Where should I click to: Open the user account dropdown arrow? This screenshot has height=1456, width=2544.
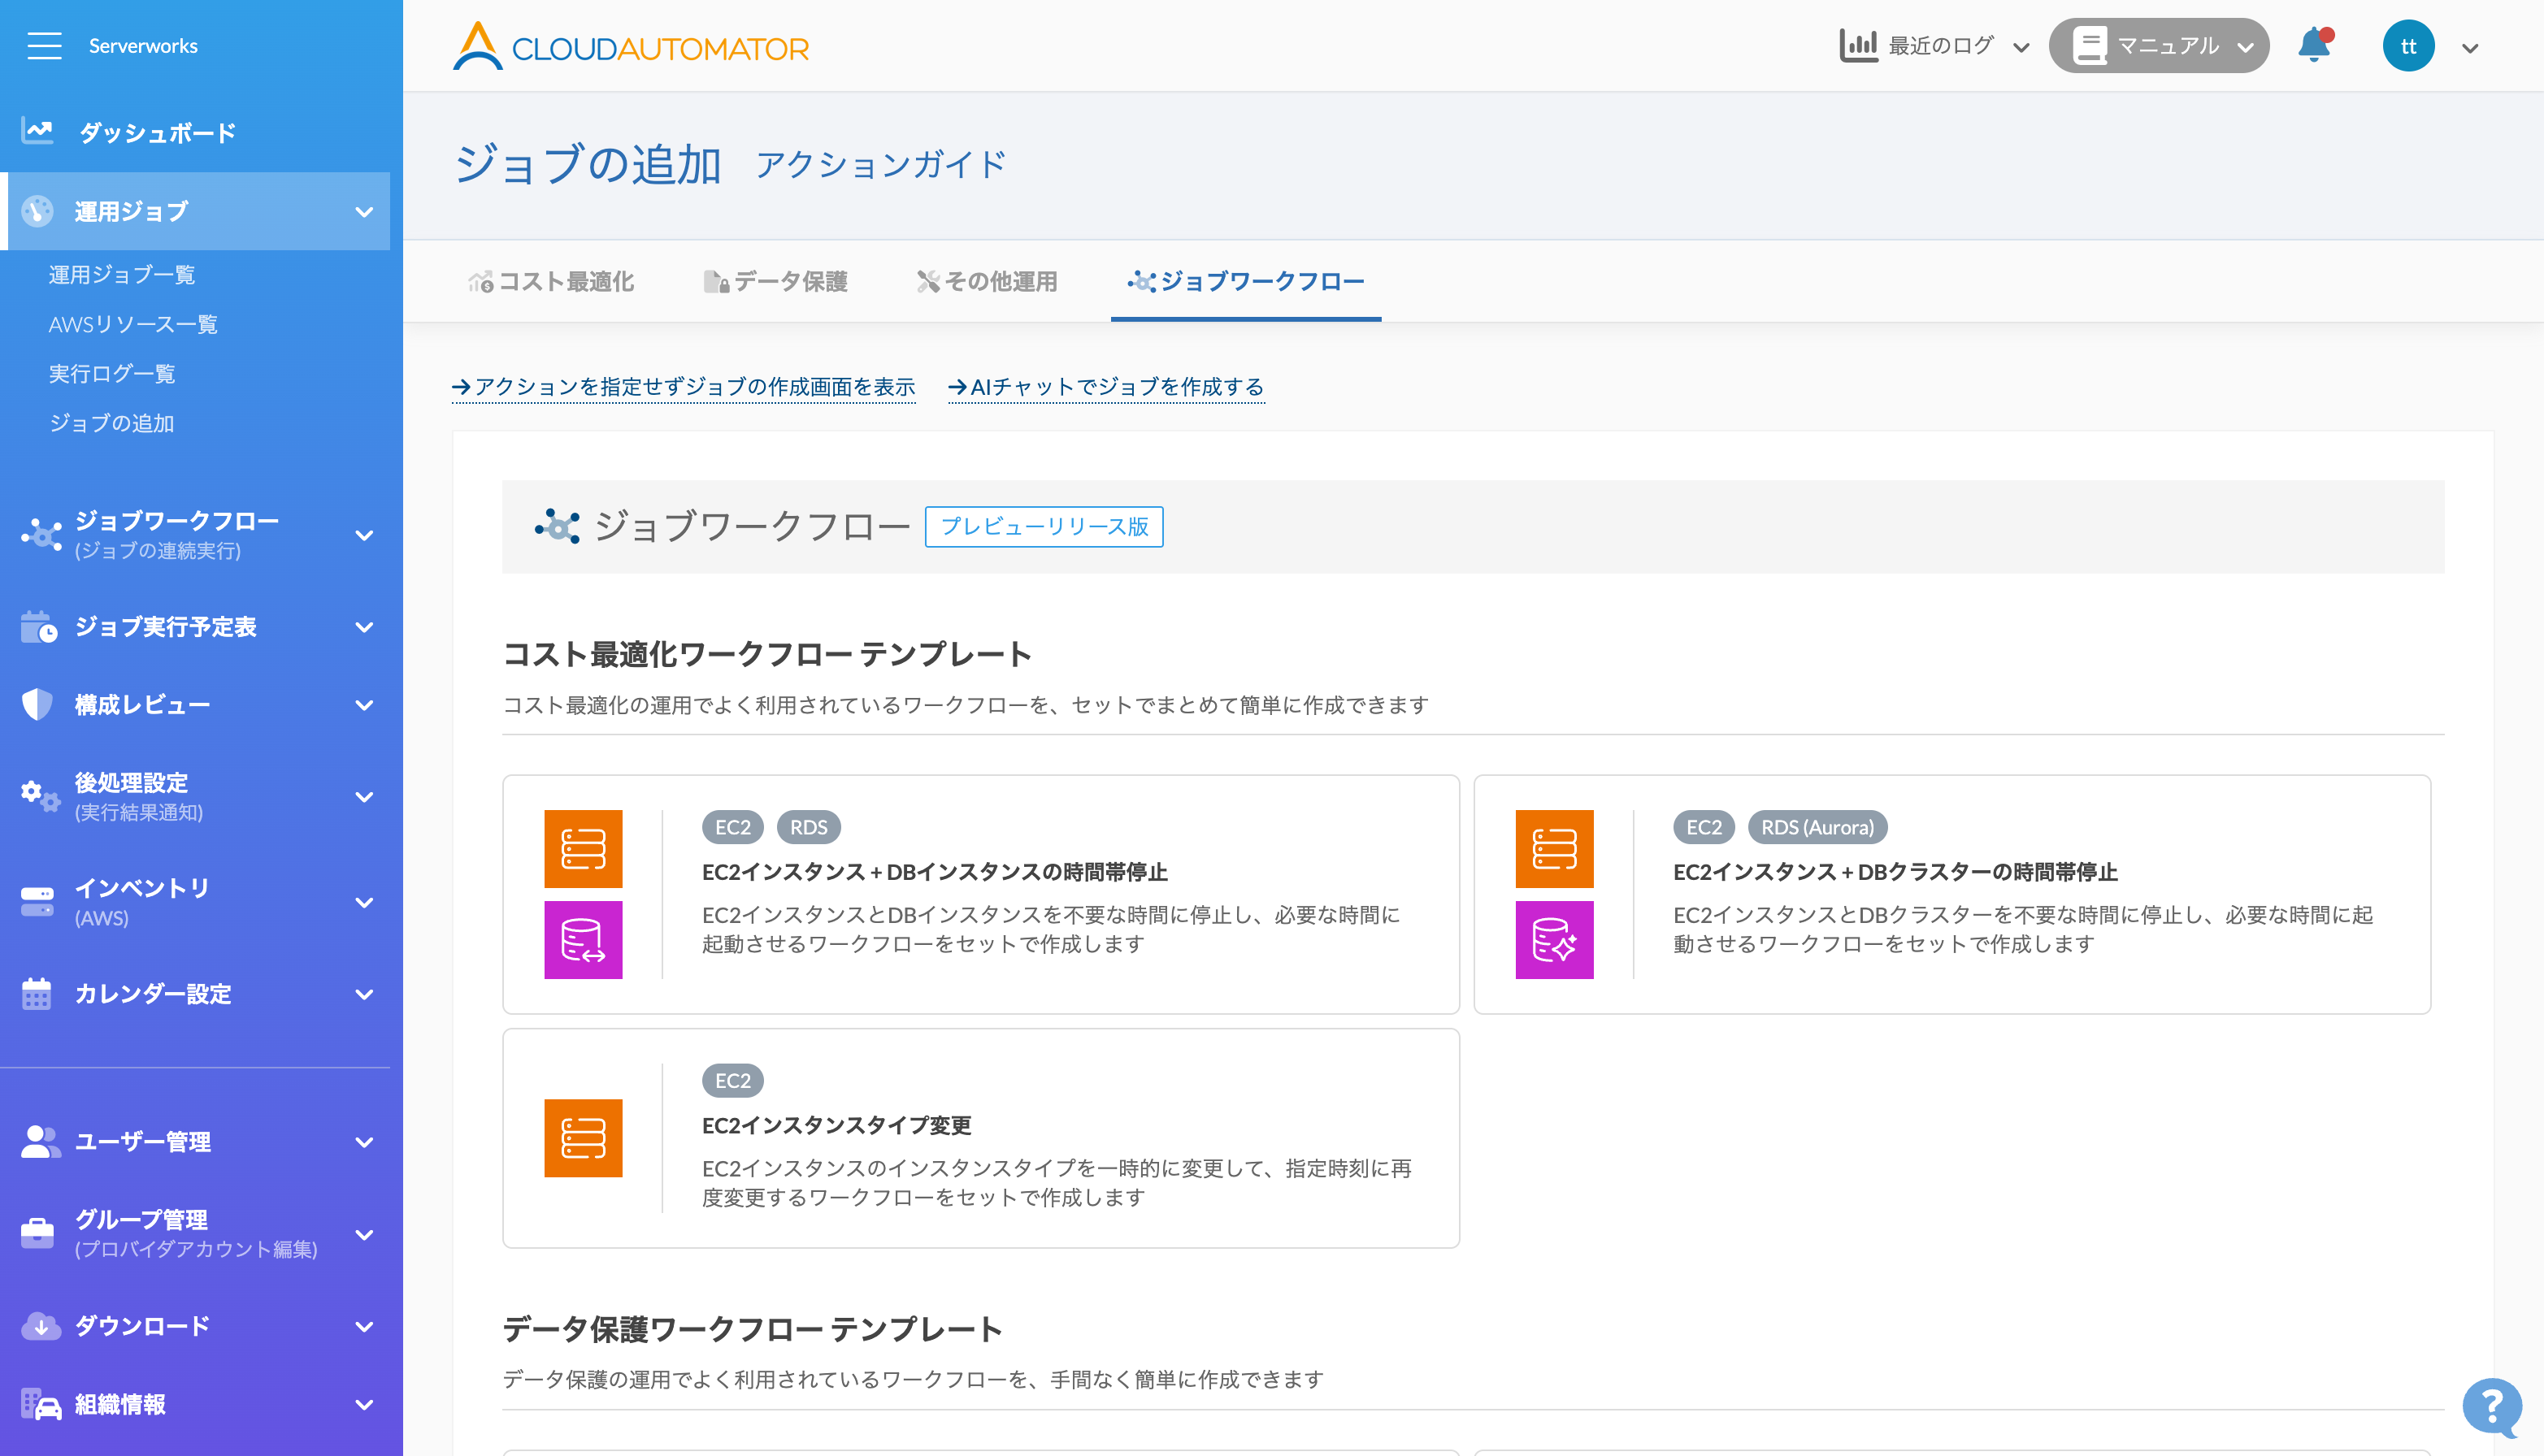pos(2470,48)
